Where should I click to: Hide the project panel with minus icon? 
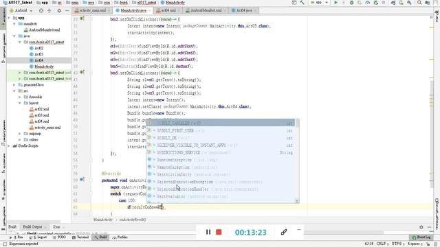coord(67,11)
